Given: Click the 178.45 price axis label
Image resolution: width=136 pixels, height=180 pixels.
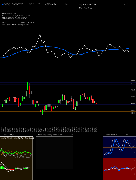Looking at the screenshot, I should tap(133, 90).
